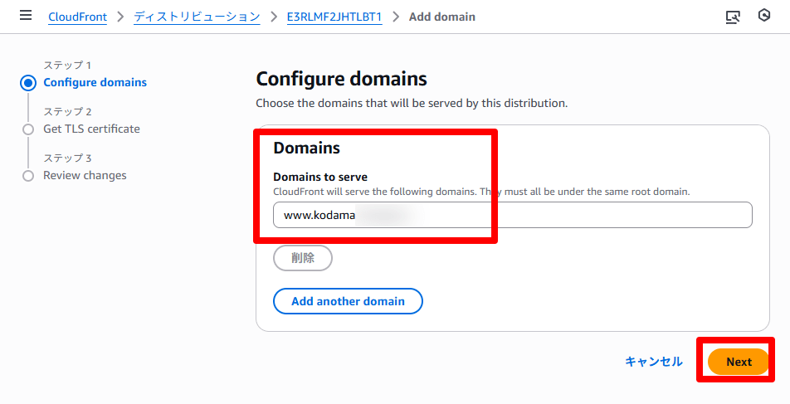Click the monitor with wrench icon
The image size is (790, 404).
pos(733,17)
